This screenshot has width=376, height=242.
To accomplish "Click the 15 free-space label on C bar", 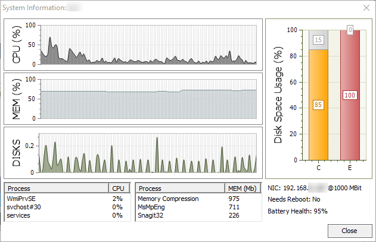I will 318,40.
